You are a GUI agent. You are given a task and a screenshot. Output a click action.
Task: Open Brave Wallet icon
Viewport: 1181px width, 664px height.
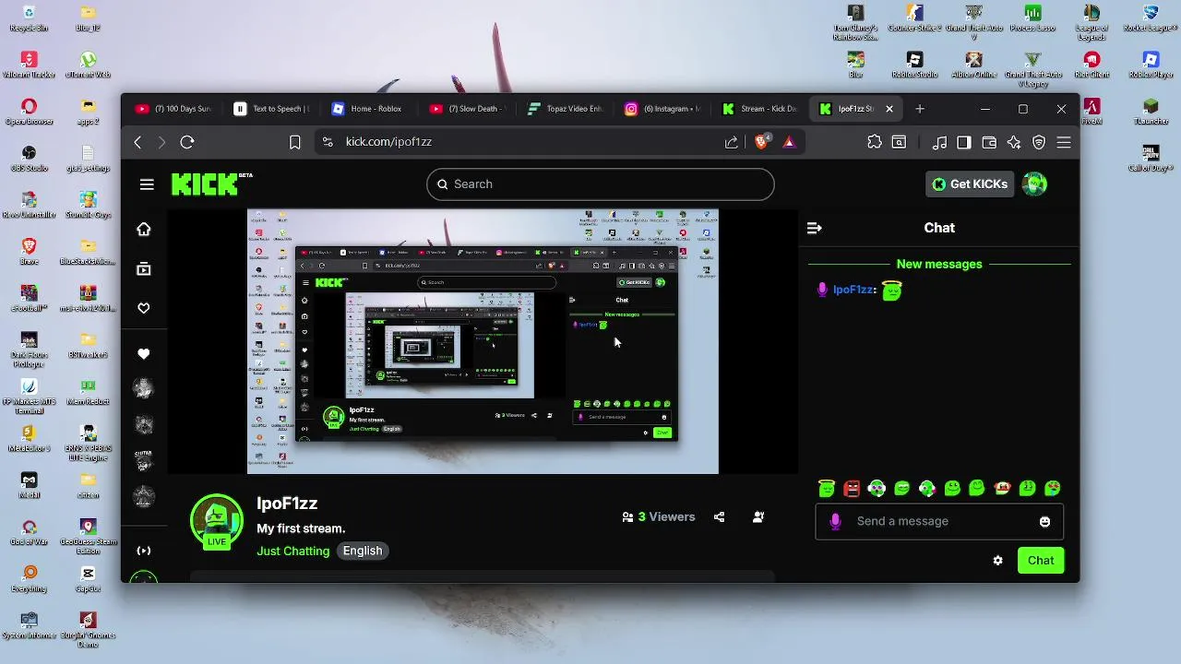(x=989, y=142)
